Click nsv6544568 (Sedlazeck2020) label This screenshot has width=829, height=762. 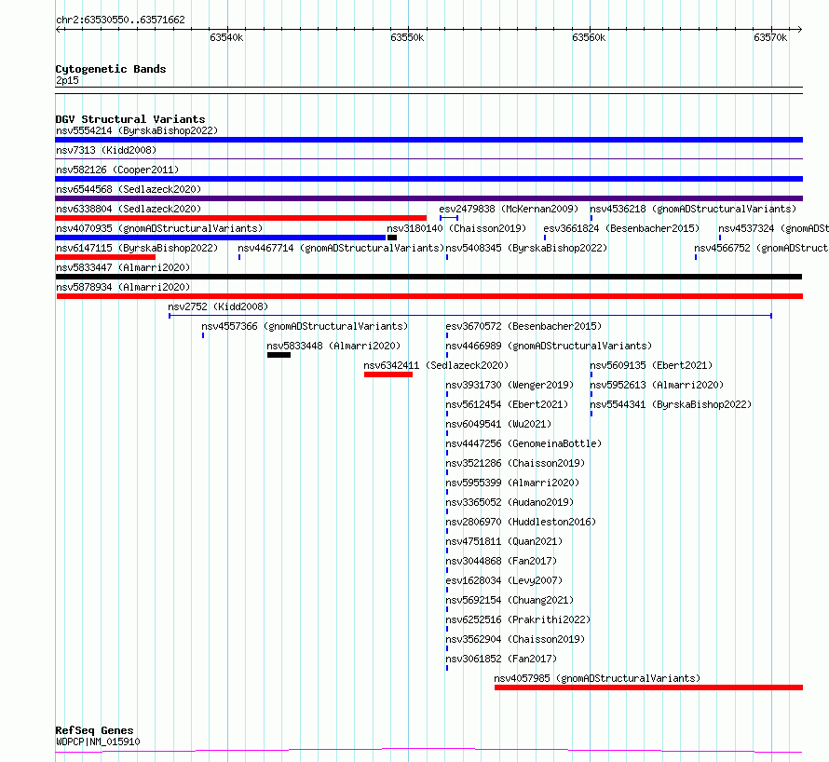point(129,189)
